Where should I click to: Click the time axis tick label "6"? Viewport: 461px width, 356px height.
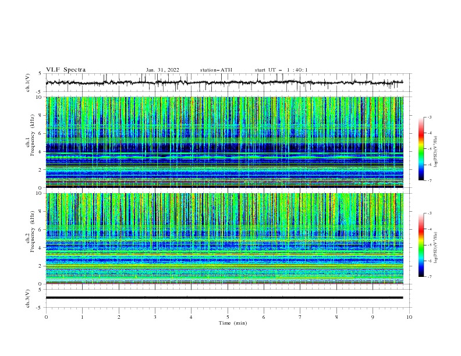[264, 317]
